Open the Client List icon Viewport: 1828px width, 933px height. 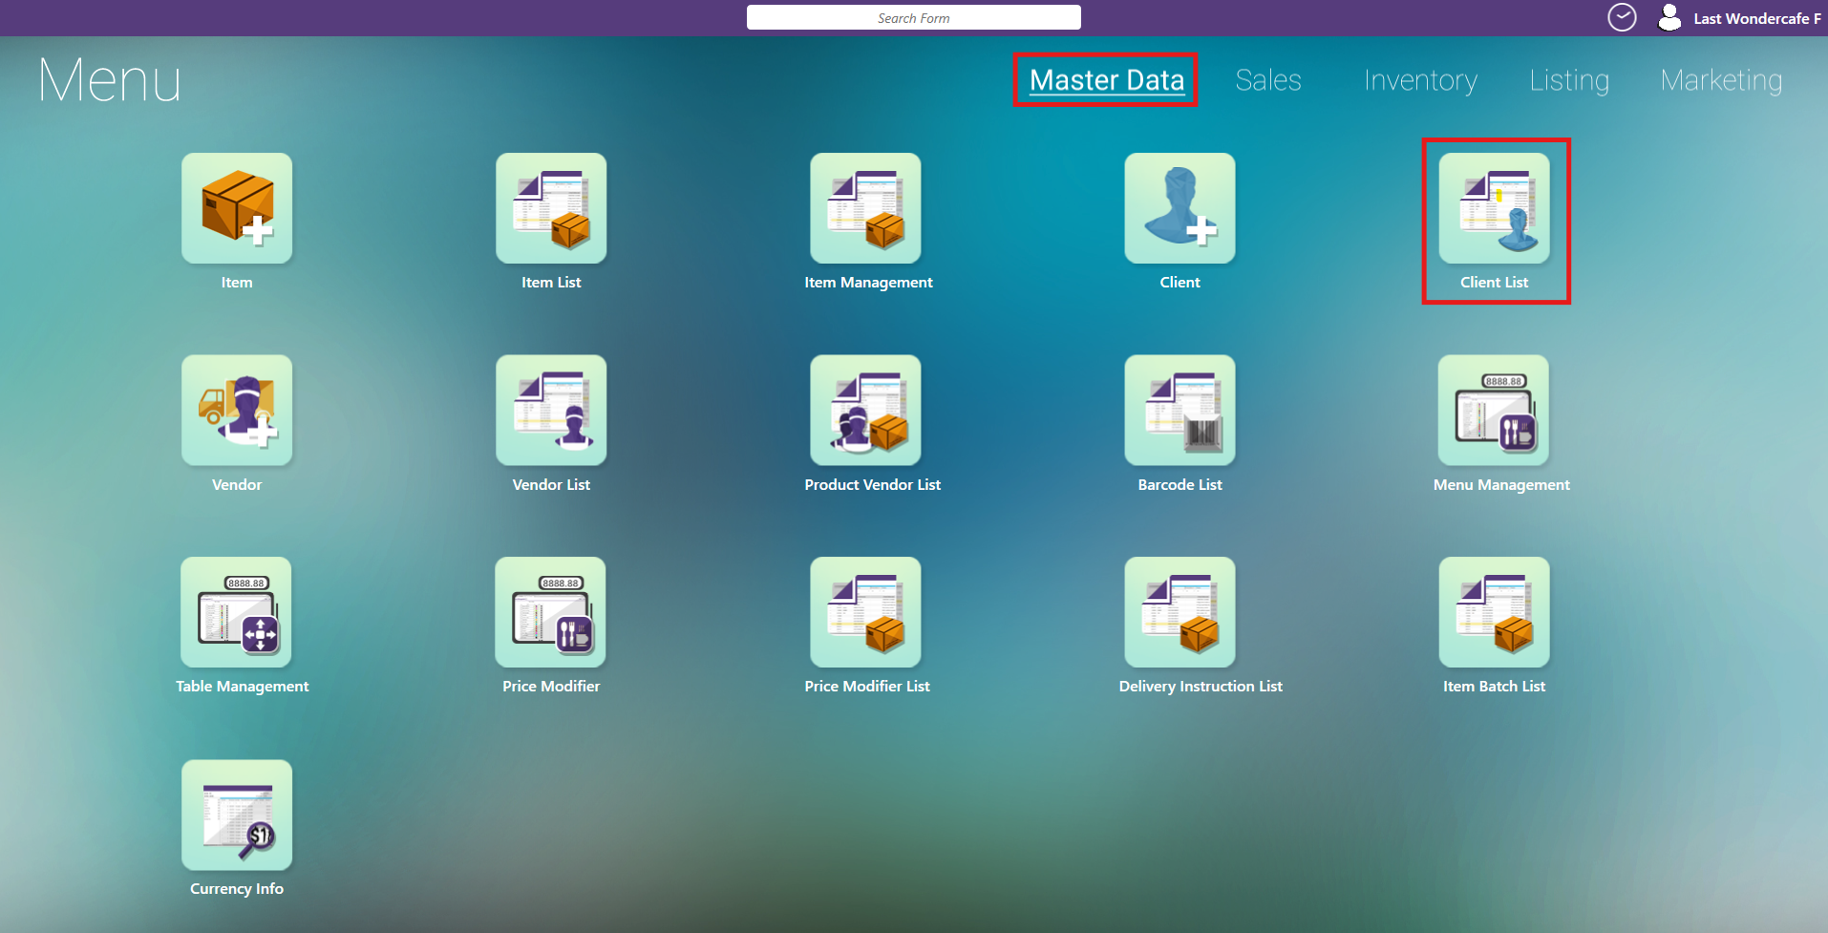coord(1494,209)
